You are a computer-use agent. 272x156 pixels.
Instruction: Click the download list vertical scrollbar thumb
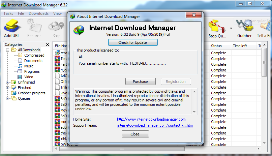tap(264, 62)
